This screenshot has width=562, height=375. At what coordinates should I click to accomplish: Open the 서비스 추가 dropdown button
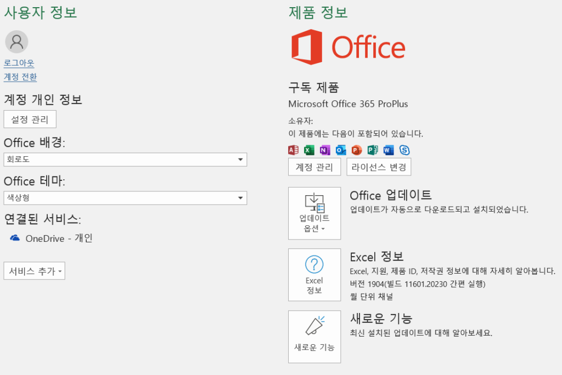(x=34, y=271)
